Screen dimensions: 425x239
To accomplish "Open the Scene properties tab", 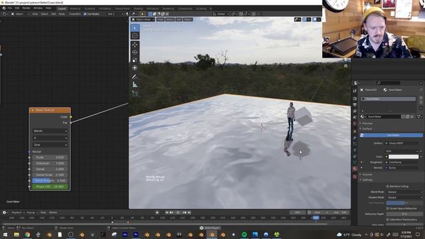I will click(x=355, y=118).
